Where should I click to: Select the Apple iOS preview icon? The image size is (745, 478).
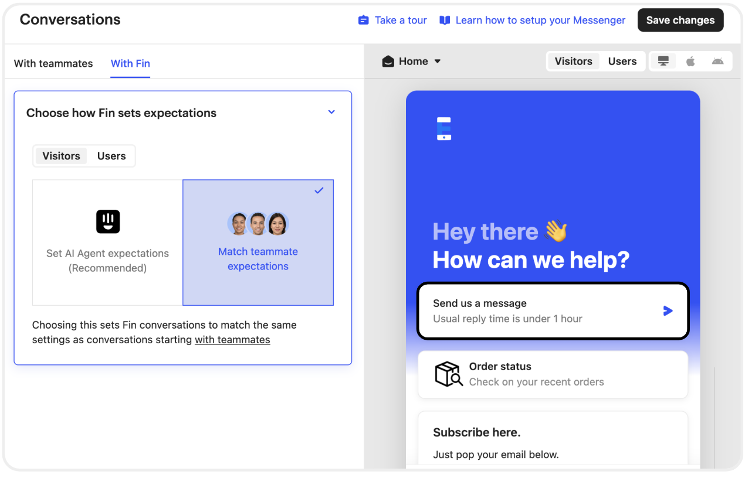pyautogui.click(x=690, y=61)
